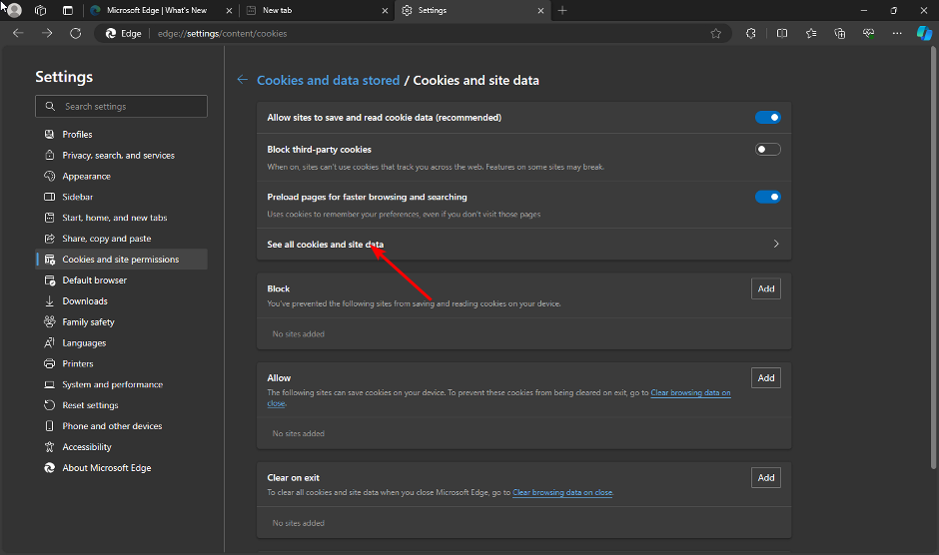
Task: Toggle Allow sites to save and read cookie data
Action: (768, 118)
